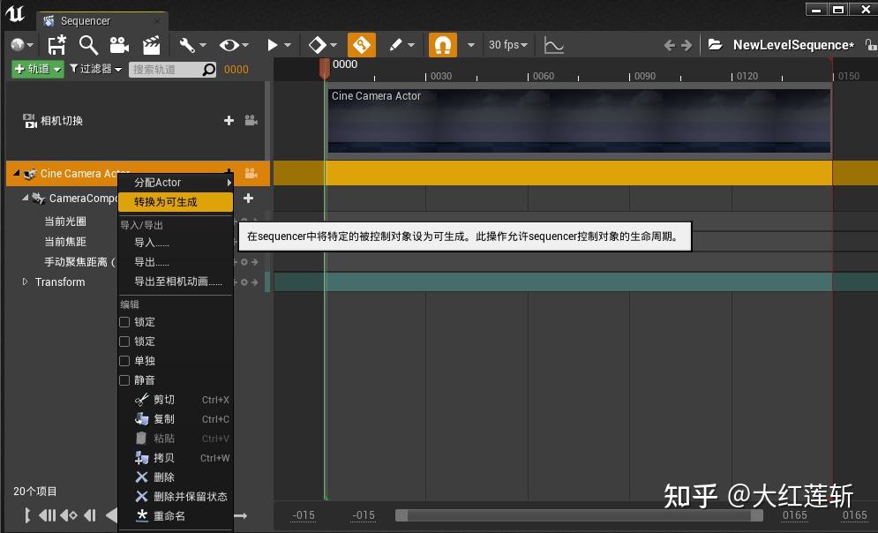The height and width of the screenshot is (533, 878).
Task: Open the sequence search icon
Action: tap(88, 43)
